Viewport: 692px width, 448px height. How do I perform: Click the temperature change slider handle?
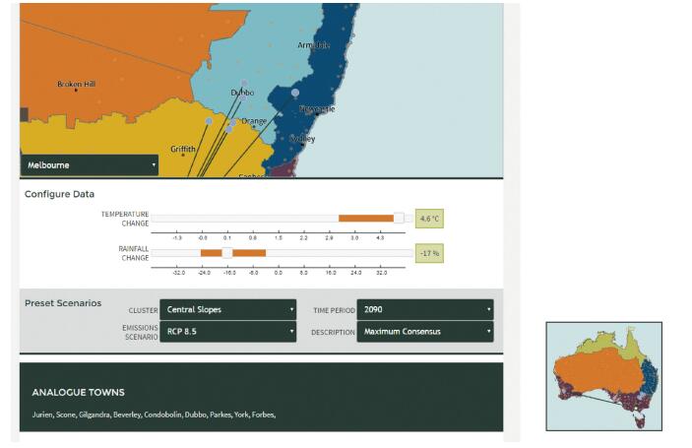coord(399,219)
